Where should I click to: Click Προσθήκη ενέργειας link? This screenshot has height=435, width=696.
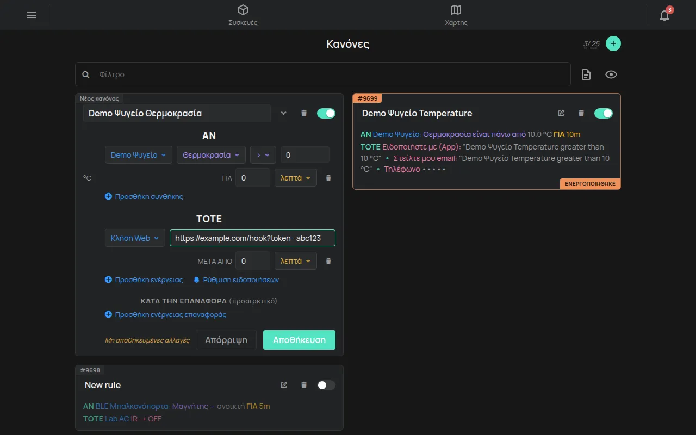[x=144, y=279]
